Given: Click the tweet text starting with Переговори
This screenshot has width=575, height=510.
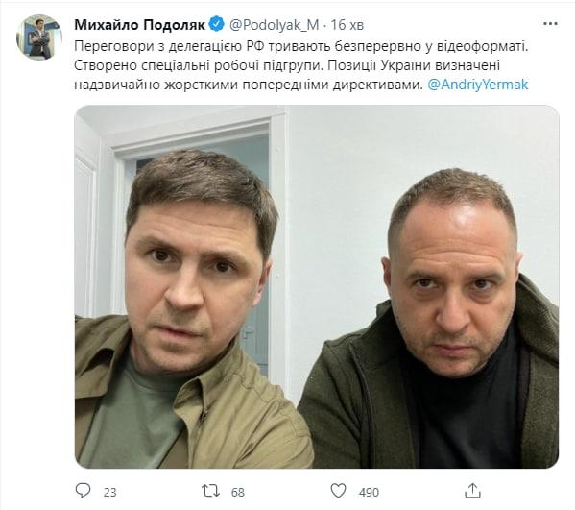Looking at the screenshot, I should (x=302, y=65).
